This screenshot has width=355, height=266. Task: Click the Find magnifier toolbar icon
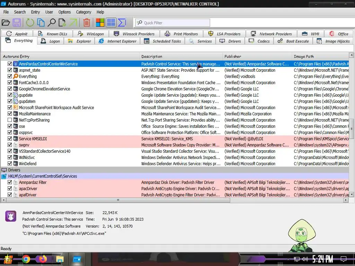point(52,23)
